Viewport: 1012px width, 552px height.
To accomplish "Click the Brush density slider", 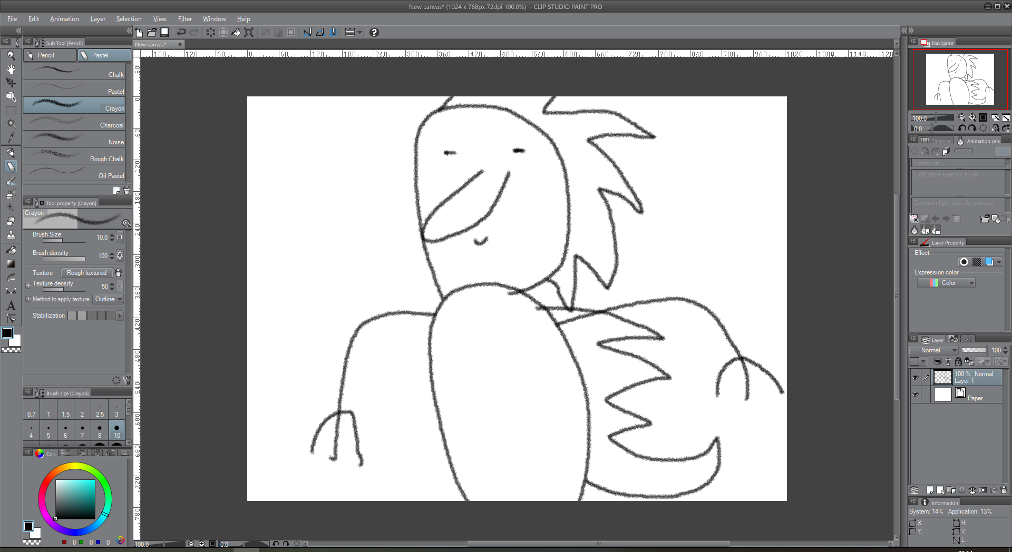I will [64, 259].
